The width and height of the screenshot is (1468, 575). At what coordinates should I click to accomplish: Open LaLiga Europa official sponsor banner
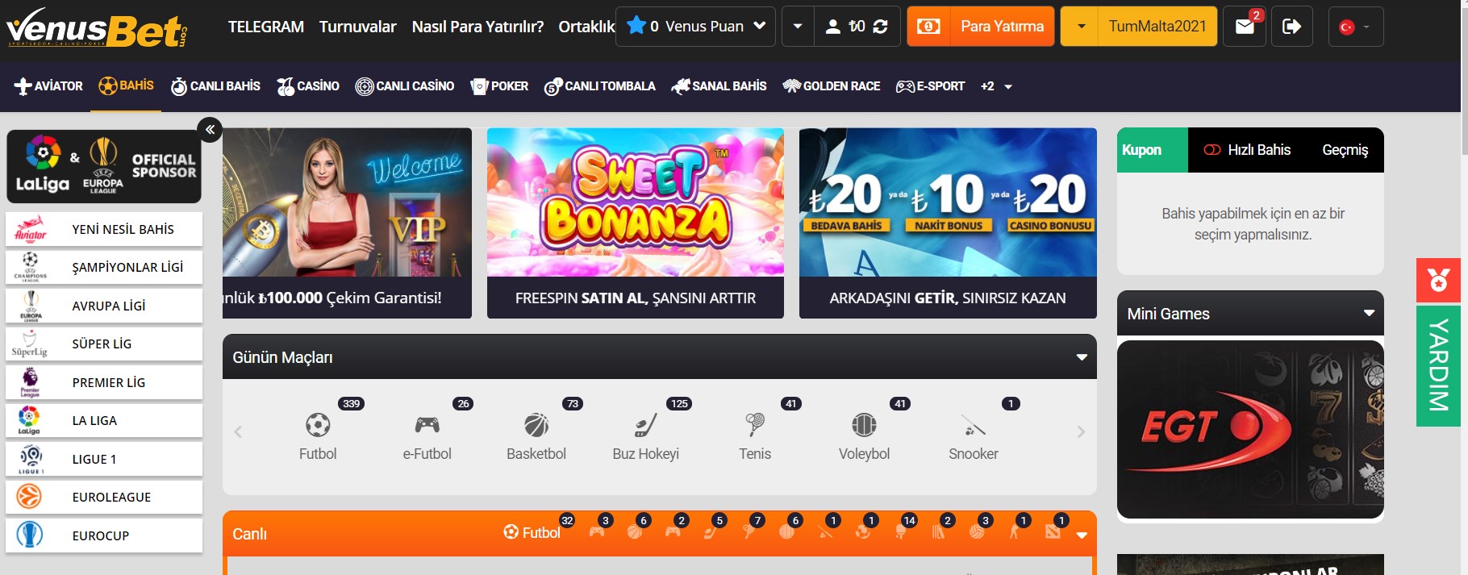pos(104,166)
